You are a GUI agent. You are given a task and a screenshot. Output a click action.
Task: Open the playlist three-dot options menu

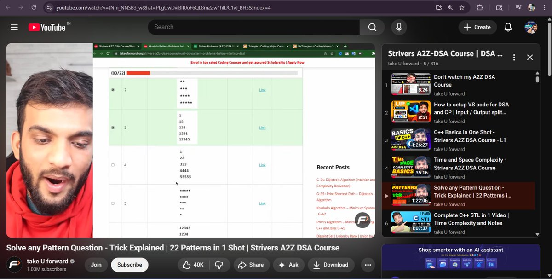point(514,58)
